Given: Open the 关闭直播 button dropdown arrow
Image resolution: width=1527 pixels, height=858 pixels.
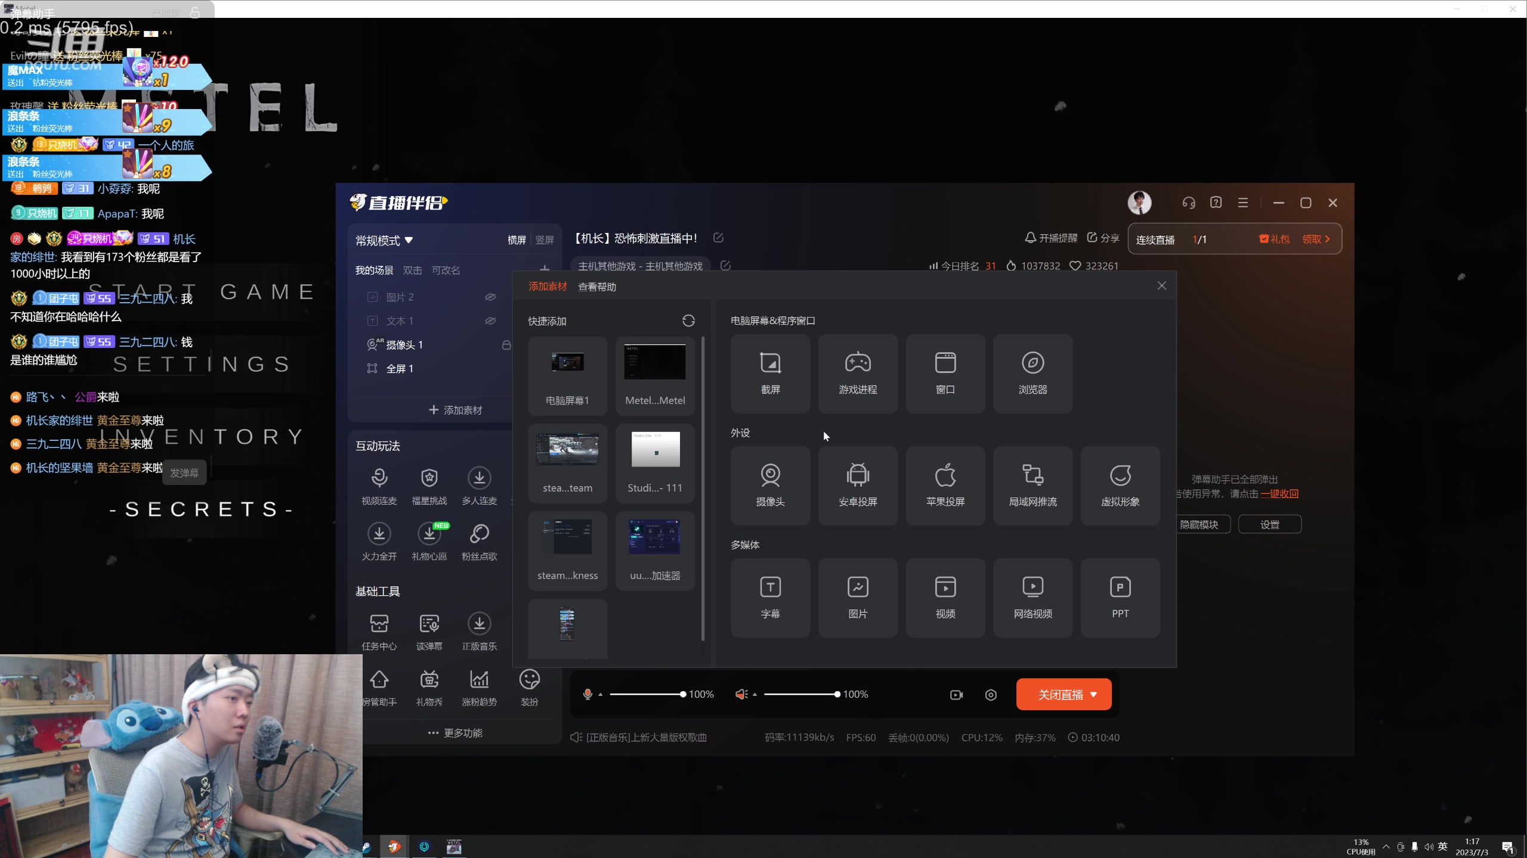Looking at the screenshot, I should pos(1093,694).
